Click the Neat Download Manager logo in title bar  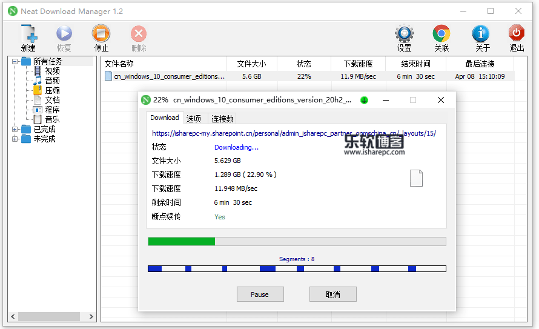13,11
